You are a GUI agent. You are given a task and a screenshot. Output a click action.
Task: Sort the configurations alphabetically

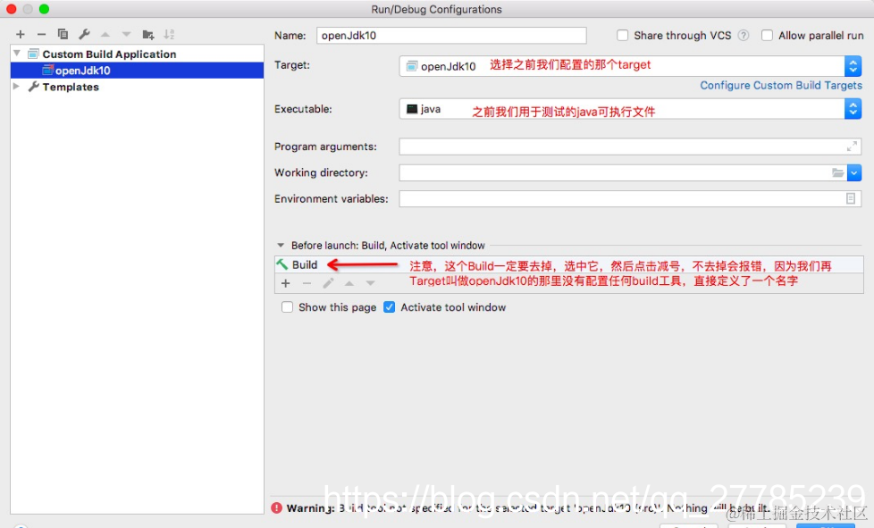[169, 35]
